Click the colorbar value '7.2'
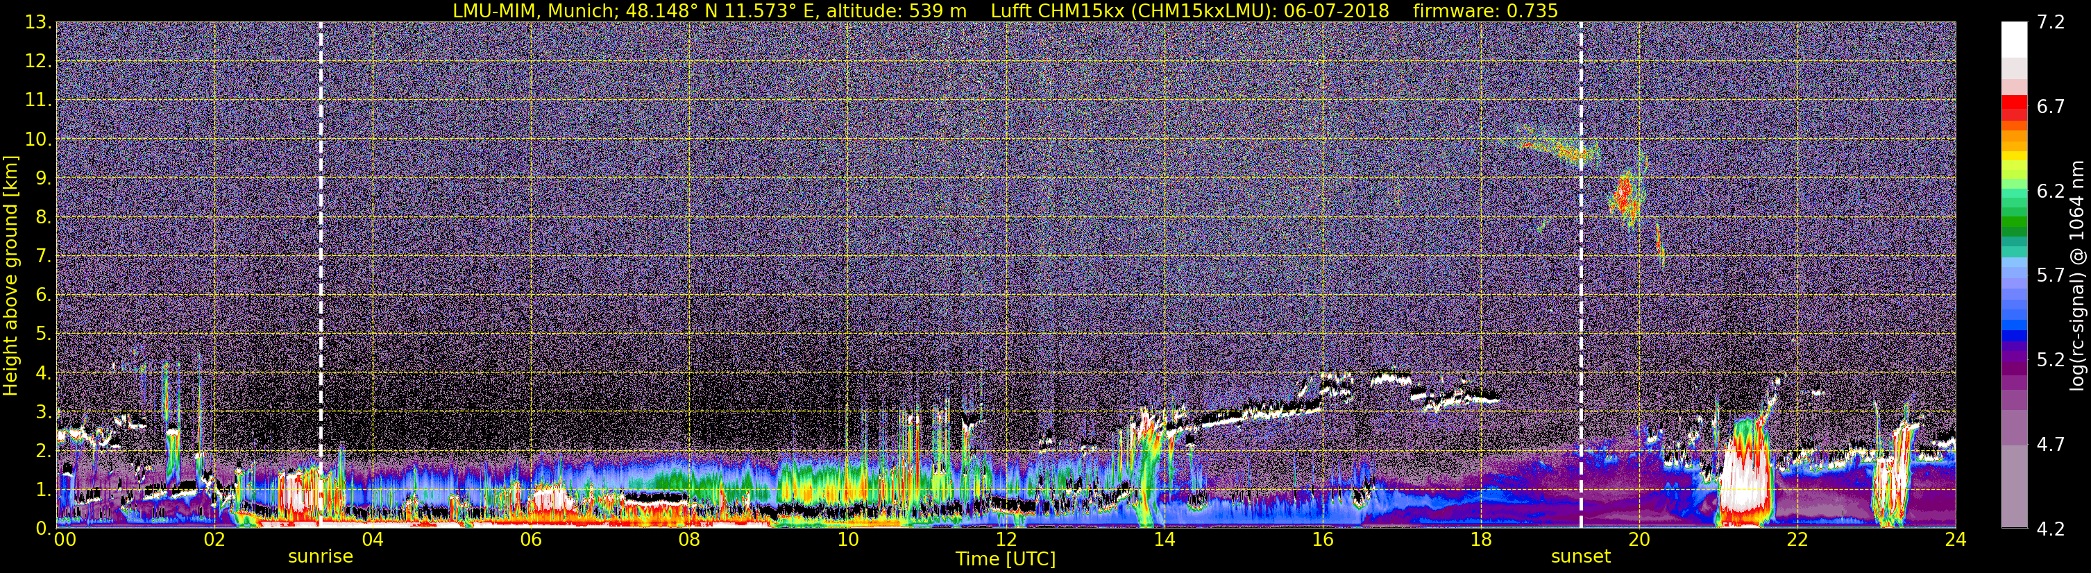 2051,23
